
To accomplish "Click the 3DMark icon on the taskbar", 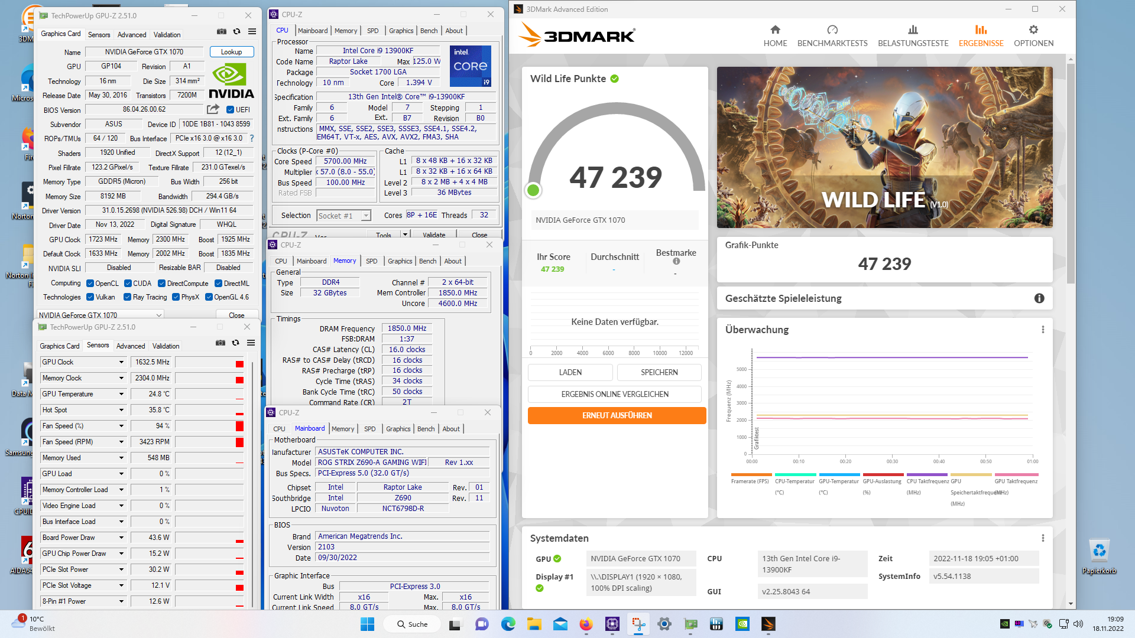I will coord(768,624).
